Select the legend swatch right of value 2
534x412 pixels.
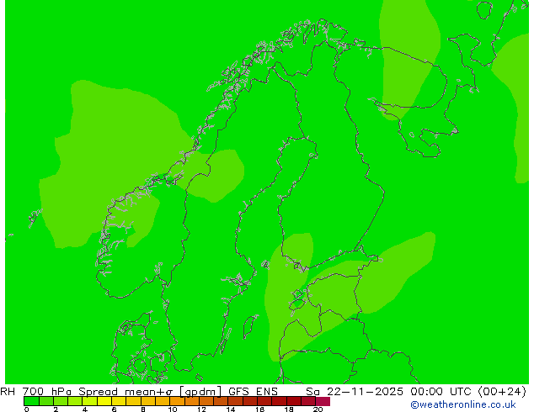(61, 401)
